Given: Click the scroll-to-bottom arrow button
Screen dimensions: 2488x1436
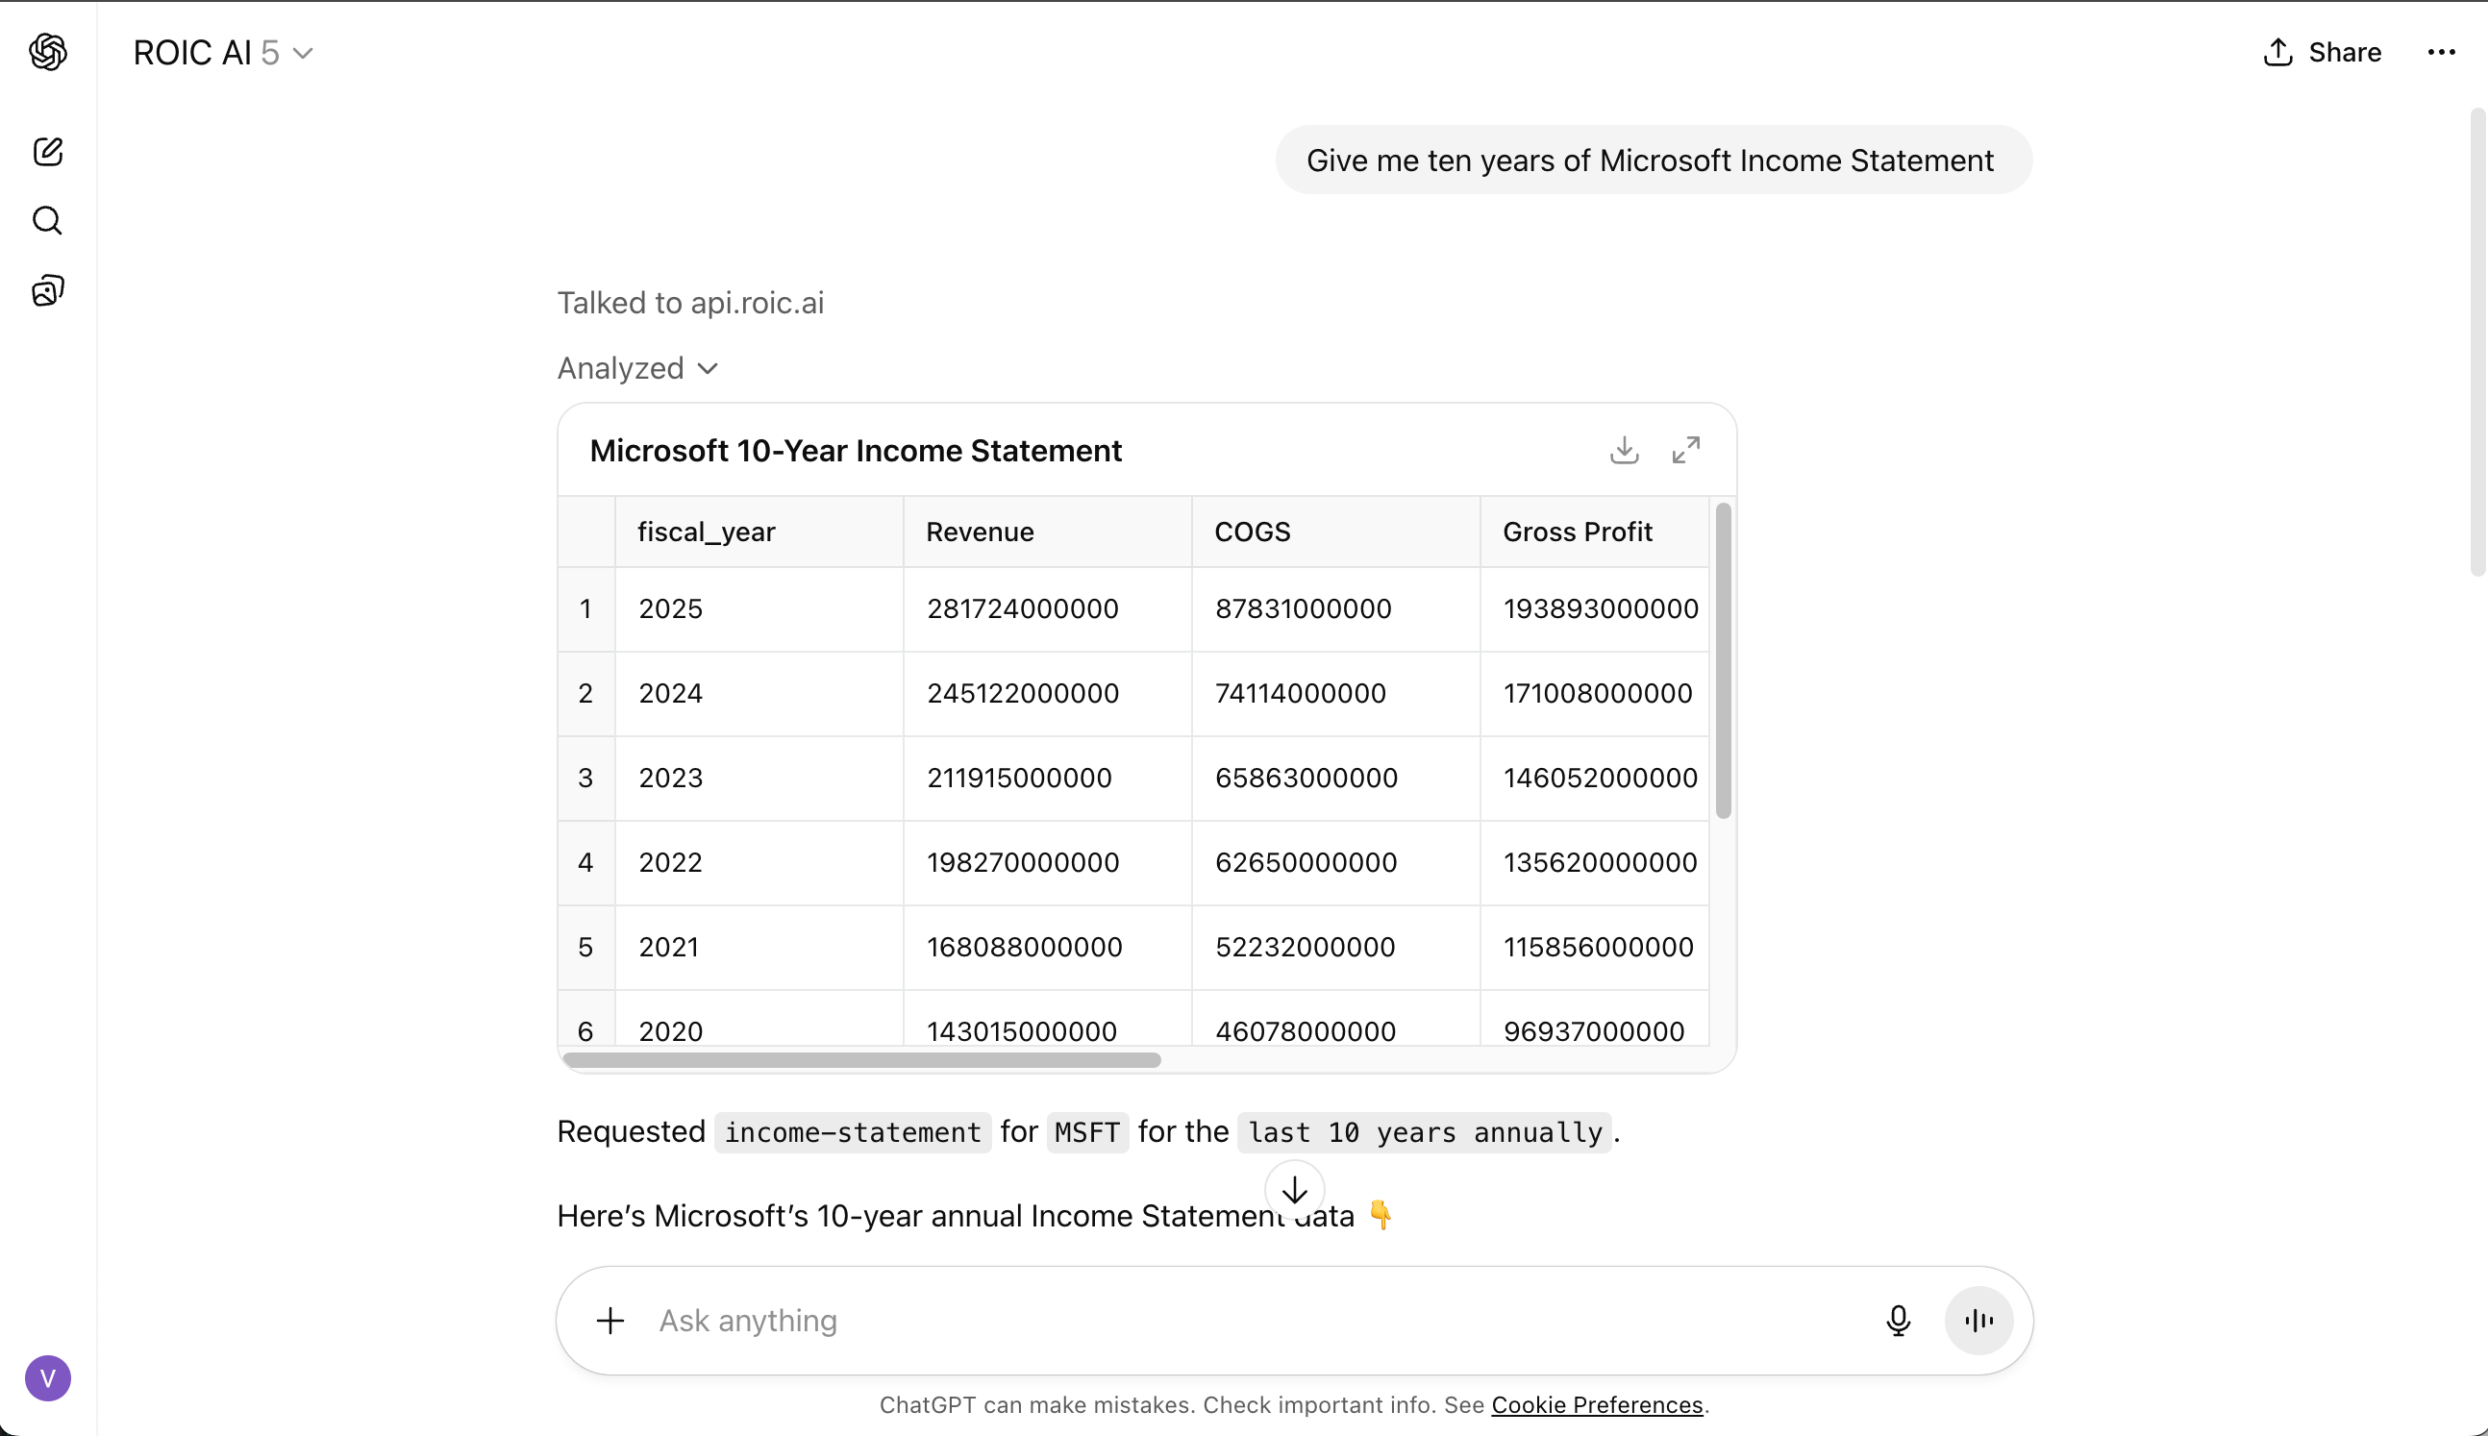Looking at the screenshot, I should [1294, 1191].
